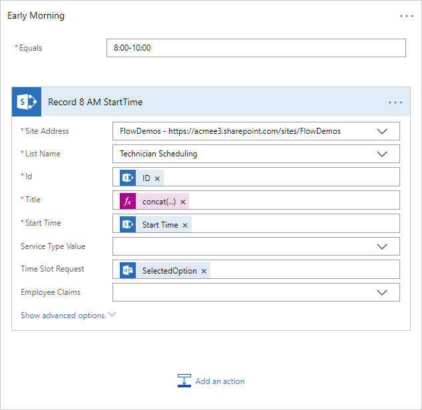Image resolution: width=422 pixels, height=410 pixels.
Task: Click the Title field label
Action: click(33, 200)
